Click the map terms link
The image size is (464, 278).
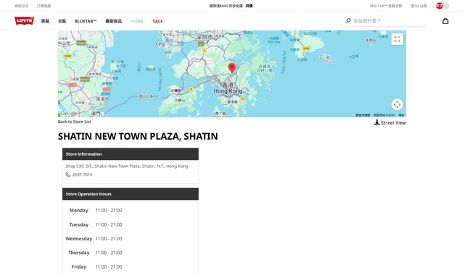(x=401, y=115)
